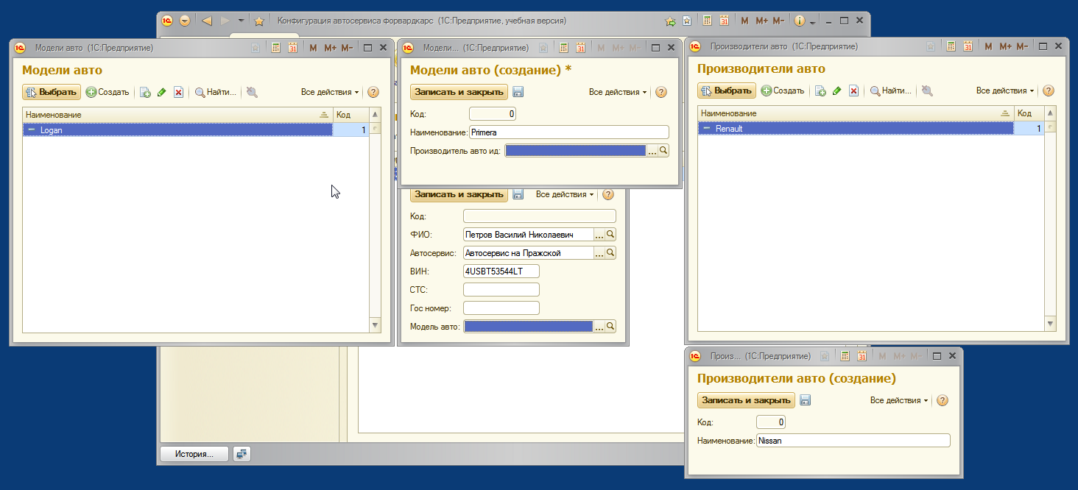Viewport: 1078px width, 490px height.
Task: Click Найти... in Модели авто list
Action: point(216,93)
